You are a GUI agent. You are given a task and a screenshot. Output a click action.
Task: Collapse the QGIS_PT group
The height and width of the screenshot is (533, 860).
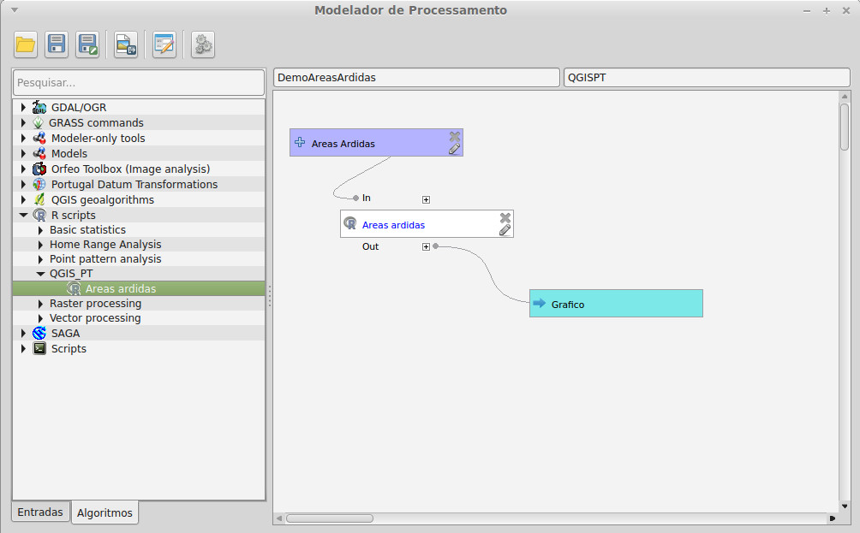(40, 274)
